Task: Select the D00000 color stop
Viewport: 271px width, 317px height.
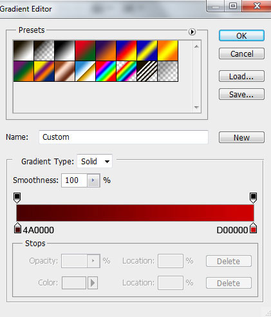Action: [x=254, y=228]
